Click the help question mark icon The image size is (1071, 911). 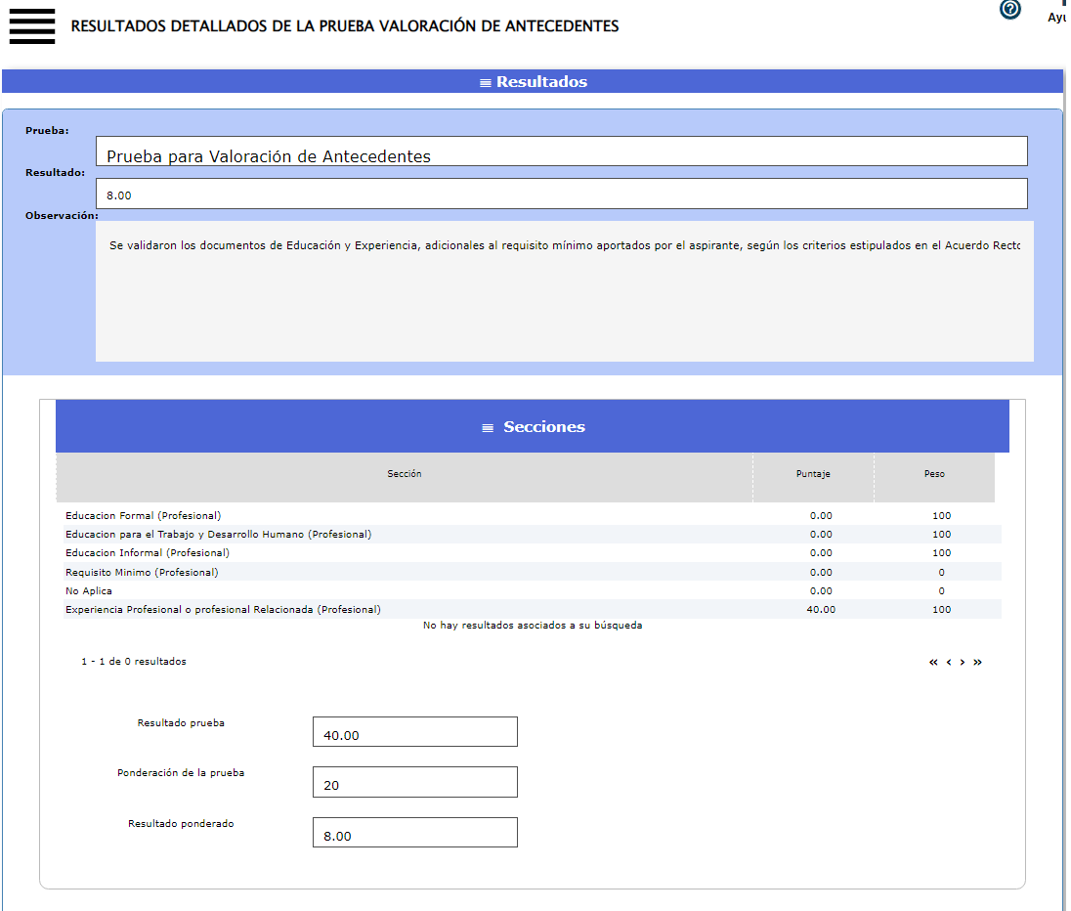tap(1009, 10)
